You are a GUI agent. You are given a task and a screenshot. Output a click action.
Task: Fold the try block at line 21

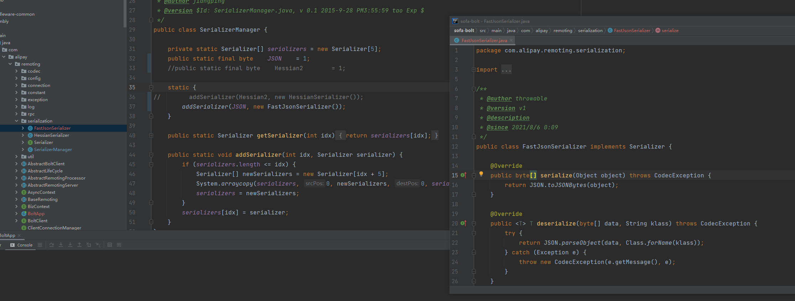click(x=474, y=233)
